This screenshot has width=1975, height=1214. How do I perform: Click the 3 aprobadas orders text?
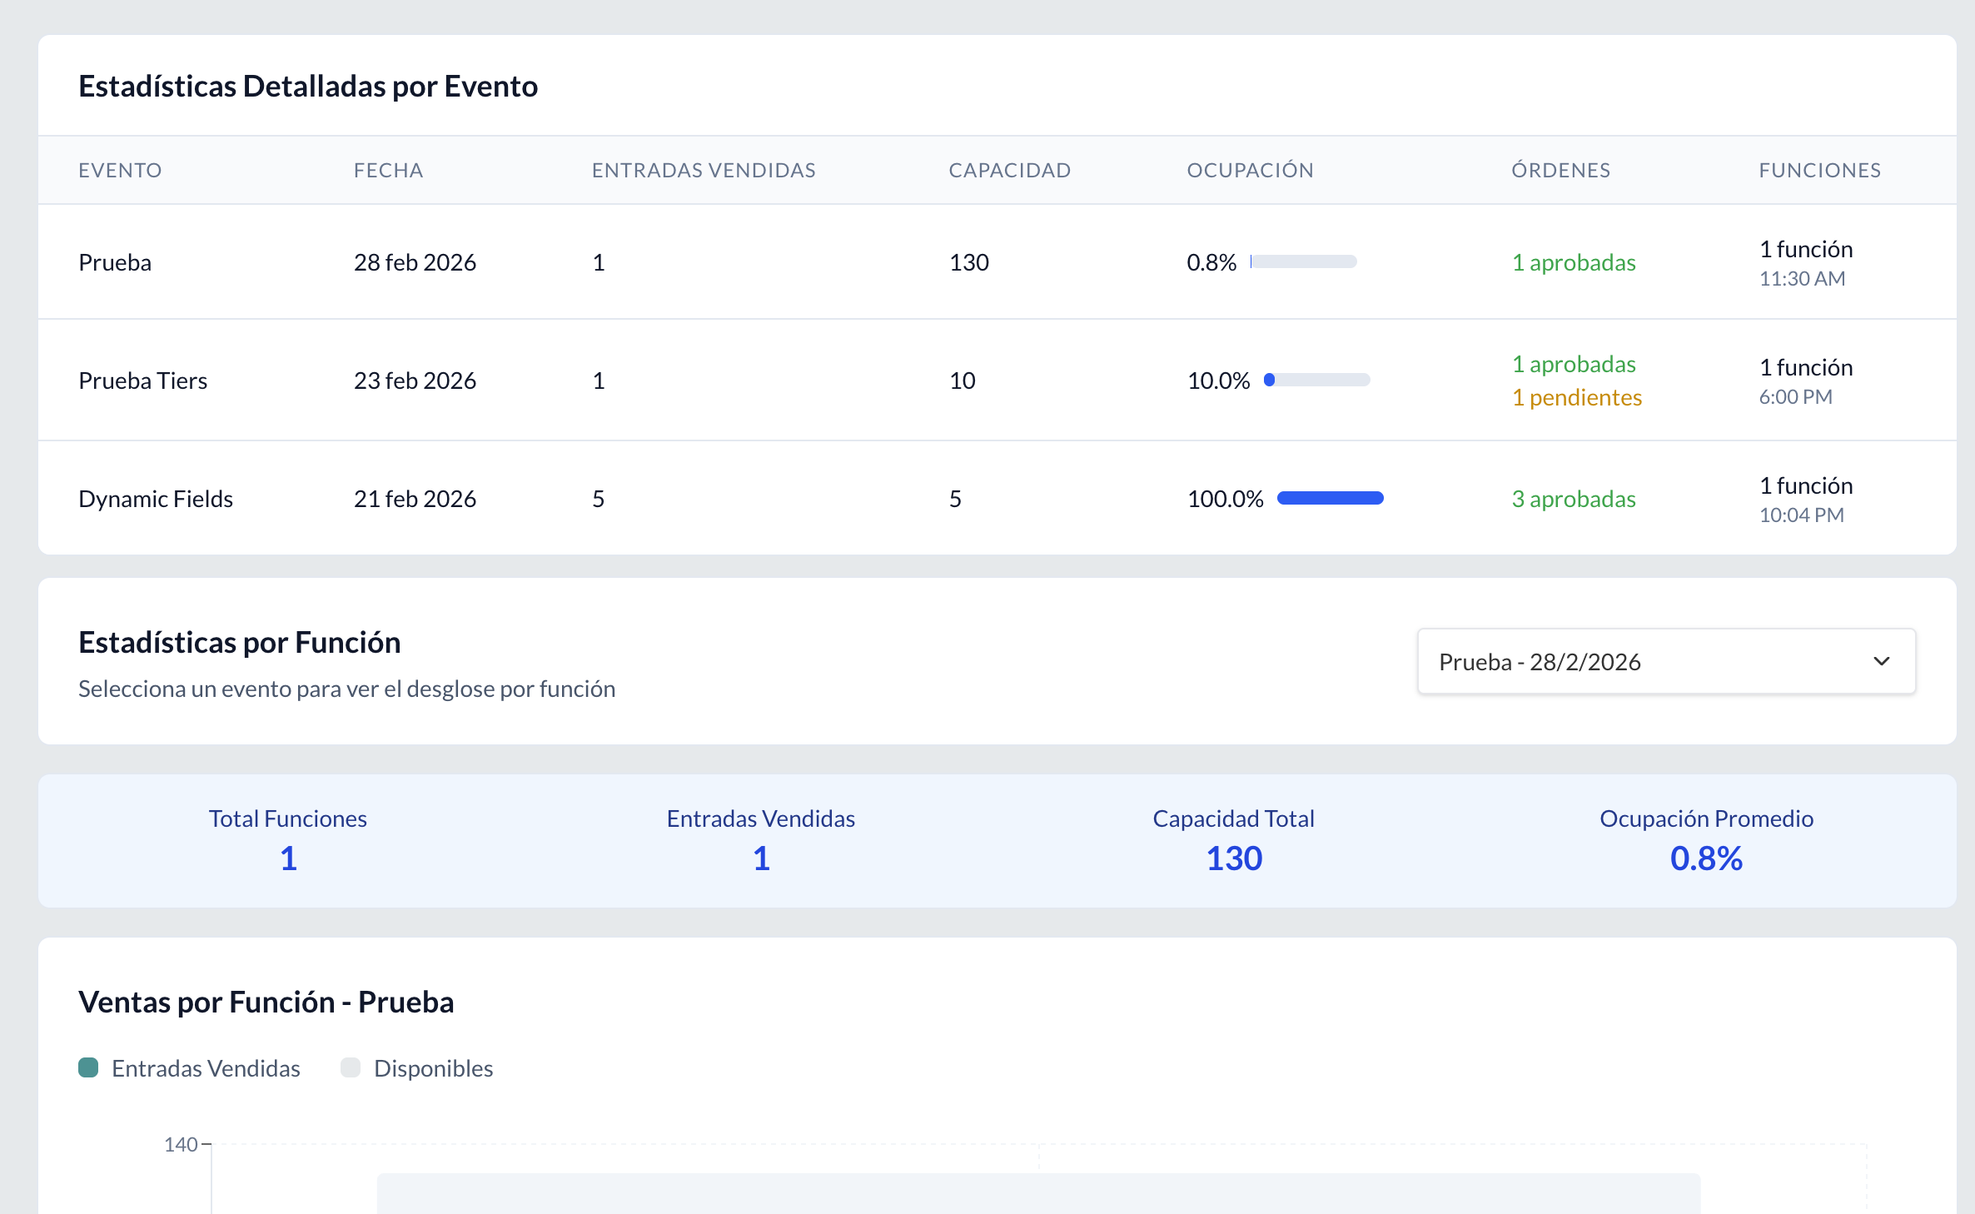(1574, 499)
